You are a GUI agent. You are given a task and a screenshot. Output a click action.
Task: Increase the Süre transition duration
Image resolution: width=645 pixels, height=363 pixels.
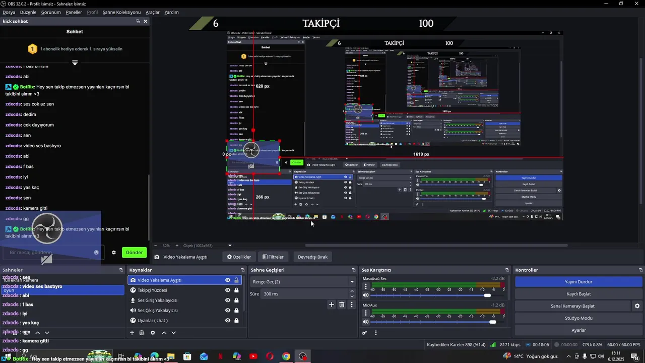352,291
